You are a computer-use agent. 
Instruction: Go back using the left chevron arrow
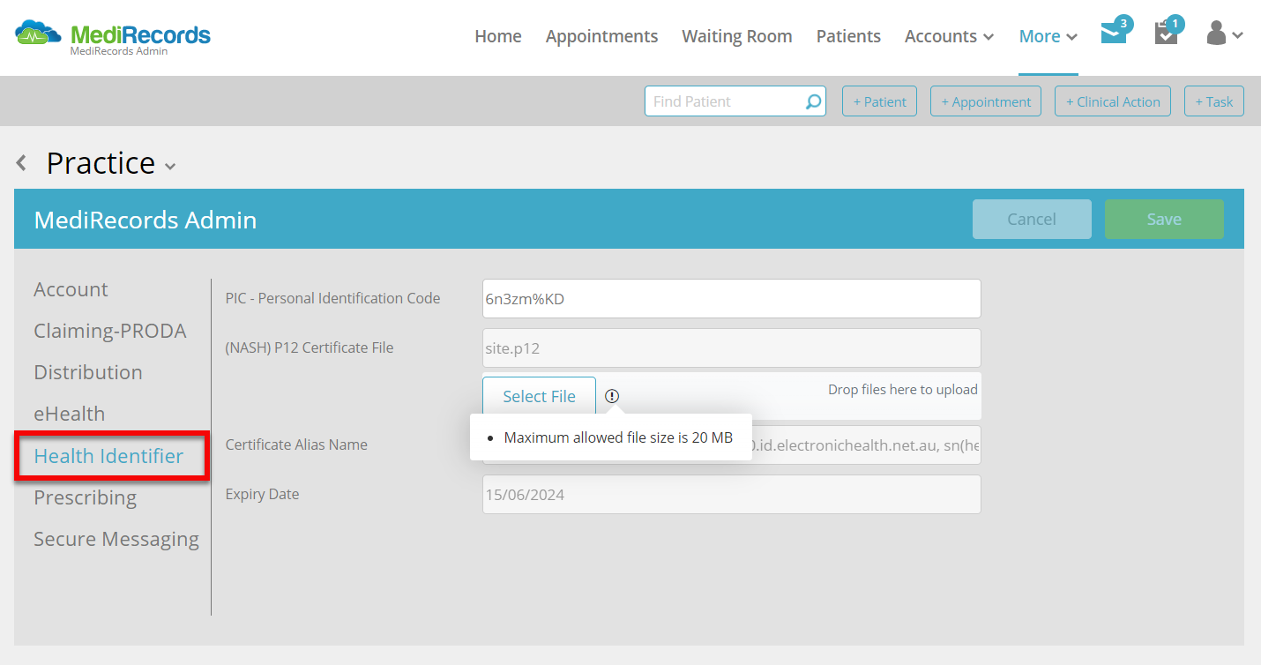pos(22,162)
